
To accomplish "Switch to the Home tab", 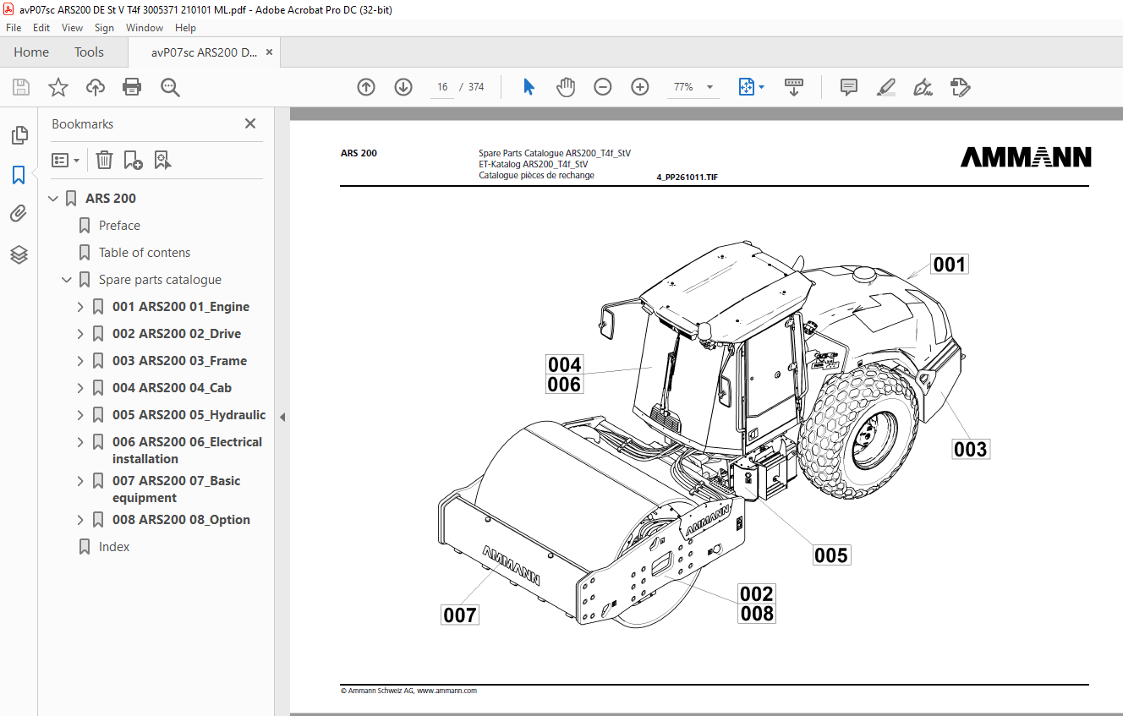I will [x=31, y=52].
